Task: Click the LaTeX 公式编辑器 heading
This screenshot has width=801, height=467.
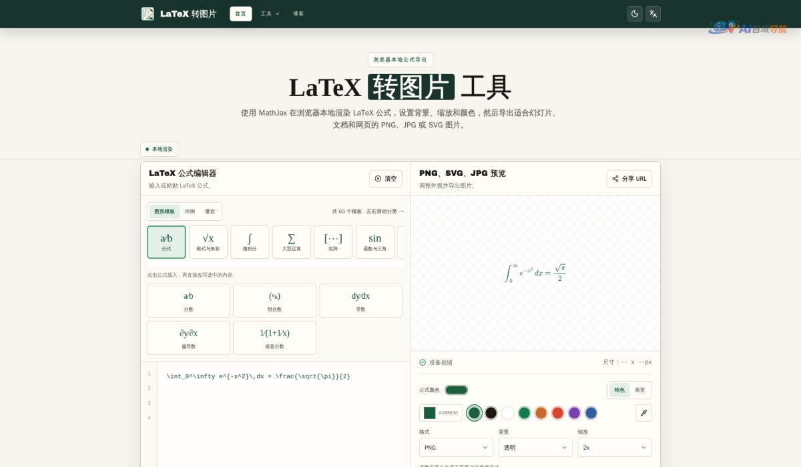Action: pos(182,173)
